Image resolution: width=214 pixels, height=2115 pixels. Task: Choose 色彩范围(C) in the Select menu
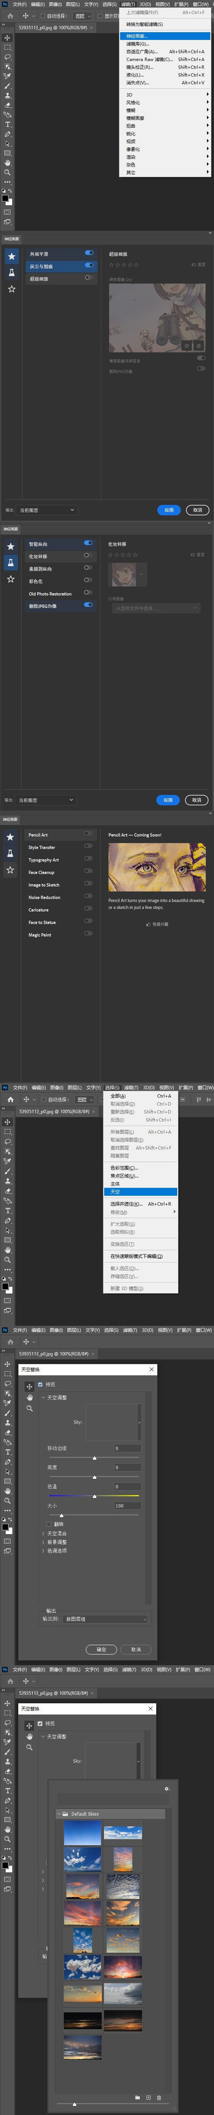pos(141,1167)
